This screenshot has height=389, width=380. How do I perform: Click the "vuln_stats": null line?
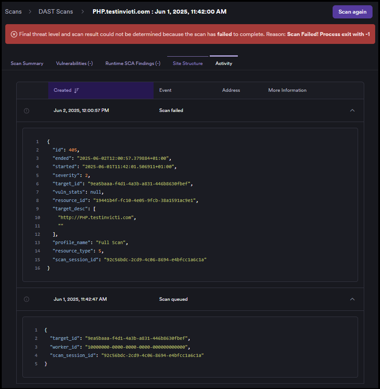78,192
